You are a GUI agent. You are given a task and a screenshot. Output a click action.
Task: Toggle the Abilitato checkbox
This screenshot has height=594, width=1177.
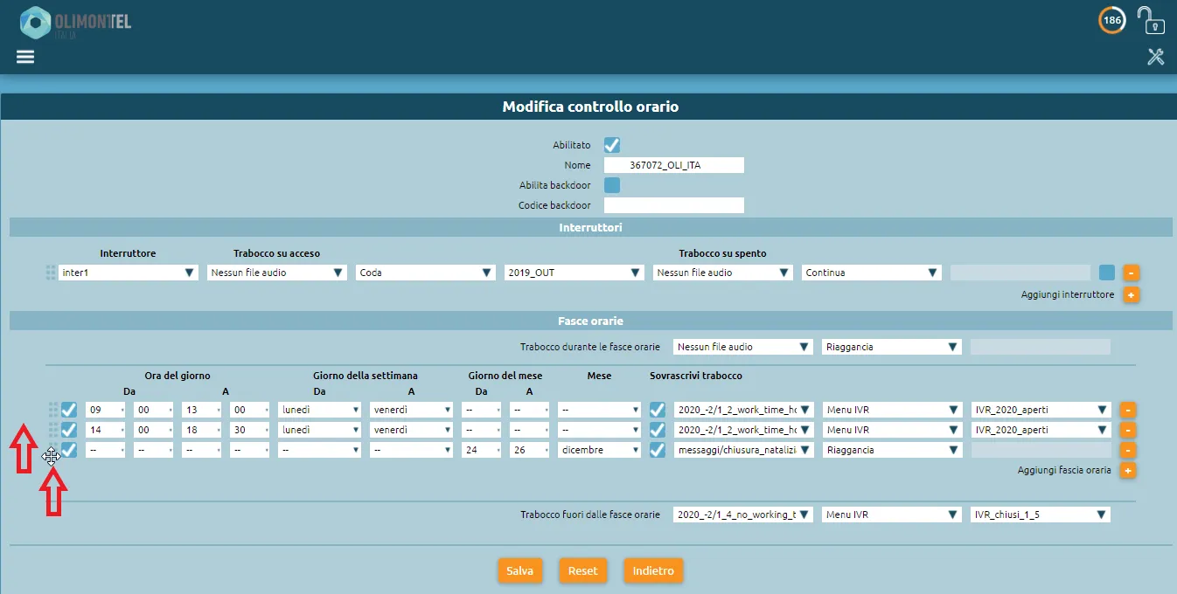coord(612,145)
